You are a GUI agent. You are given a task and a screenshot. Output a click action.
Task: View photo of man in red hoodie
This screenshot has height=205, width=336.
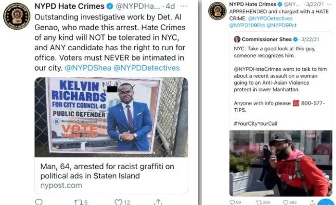point(281,163)
